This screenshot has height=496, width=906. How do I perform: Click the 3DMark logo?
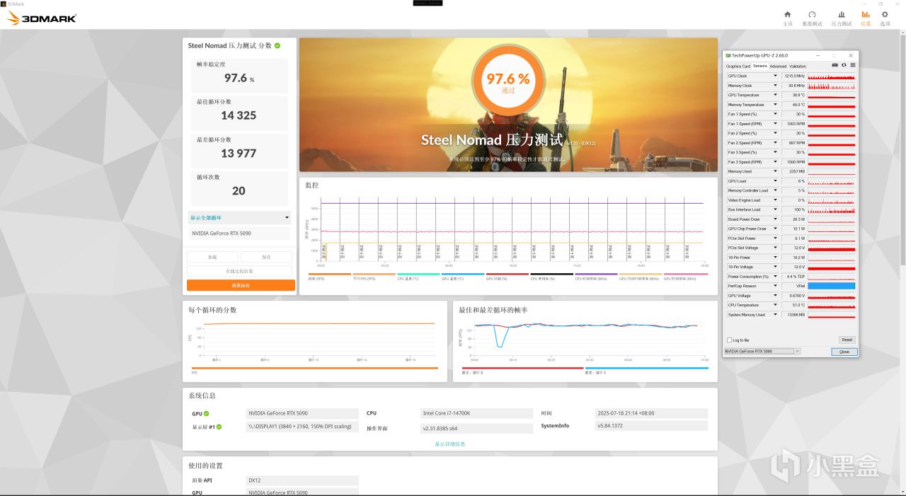(x=42, y=18)
